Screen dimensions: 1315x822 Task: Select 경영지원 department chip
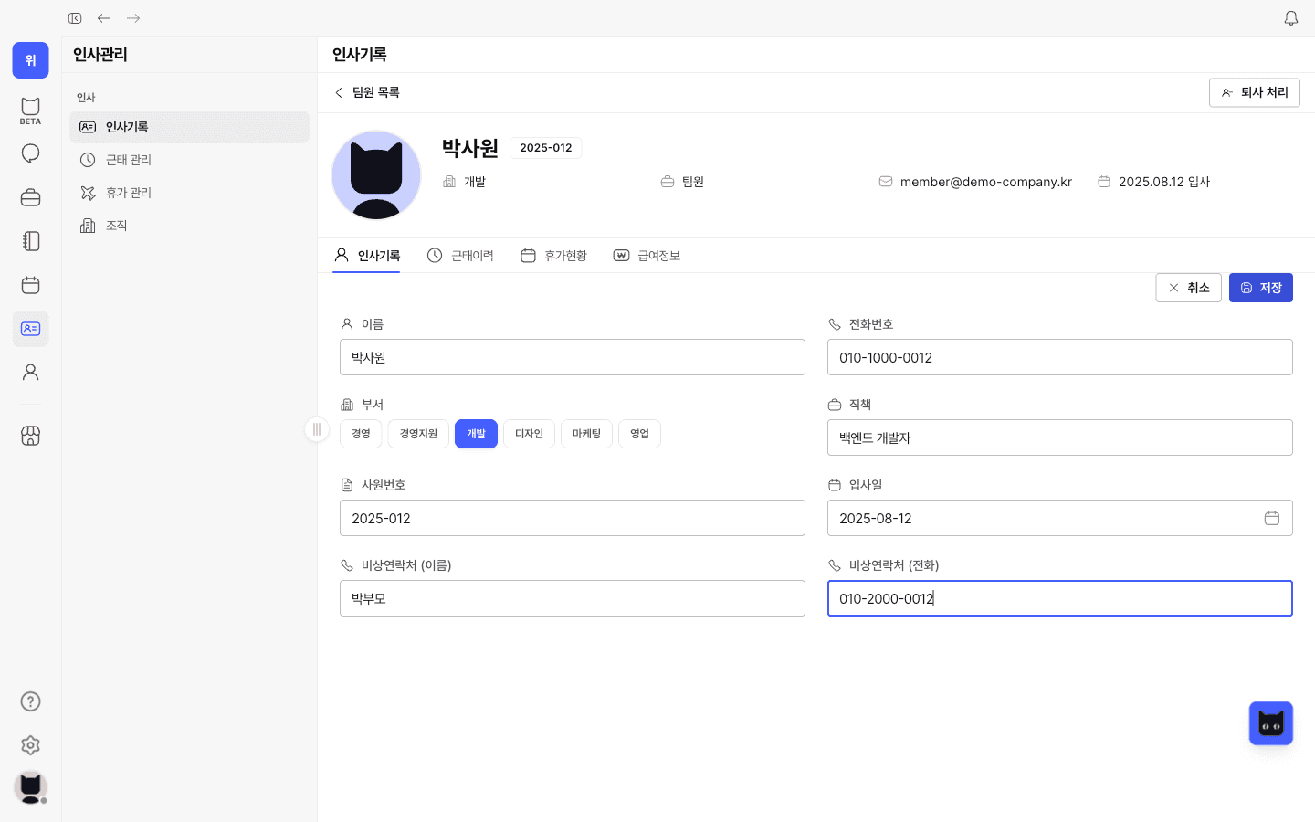point(418,434)
